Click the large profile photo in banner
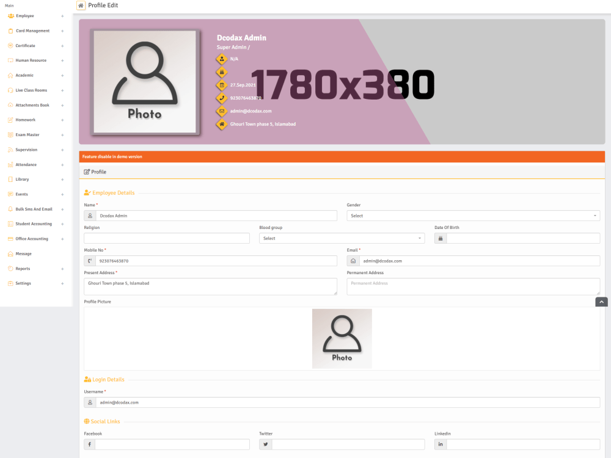The image size is (611, 458). pyautogui.click(x=145, y=82)
